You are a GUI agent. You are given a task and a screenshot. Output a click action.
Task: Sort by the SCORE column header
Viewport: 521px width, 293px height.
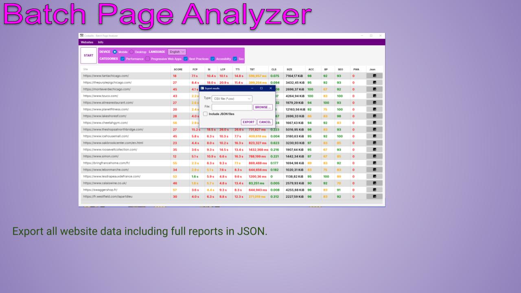tap(178, 70)
